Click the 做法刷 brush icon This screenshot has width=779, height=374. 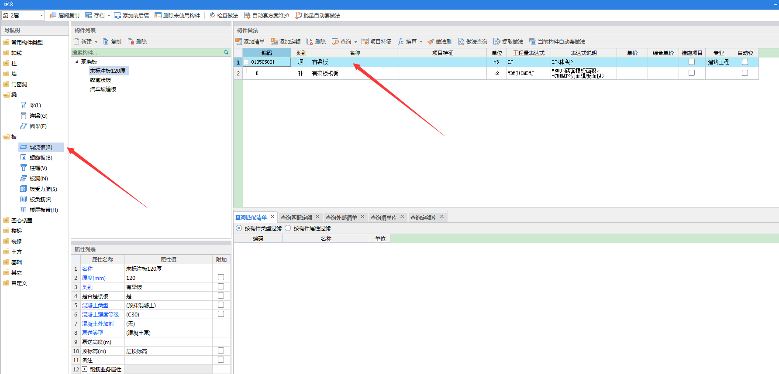point(431,41)
